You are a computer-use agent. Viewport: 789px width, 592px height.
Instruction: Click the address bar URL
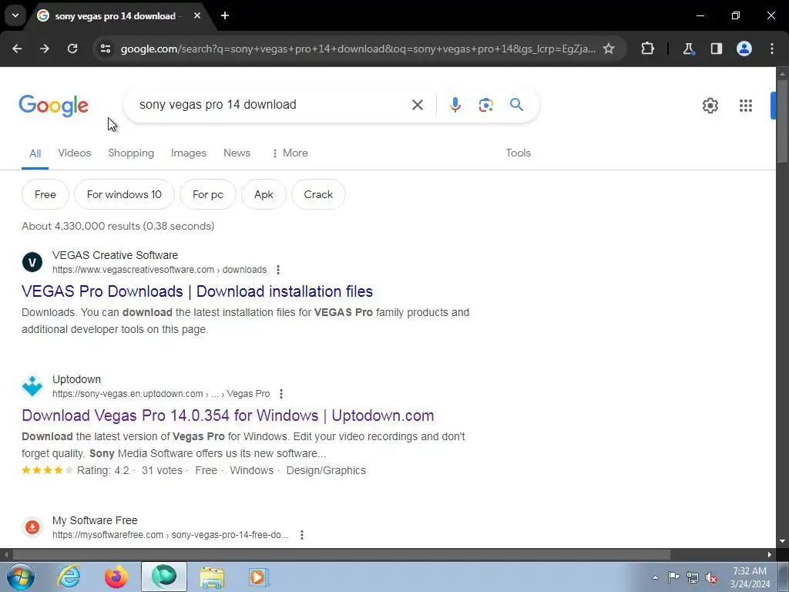pyautogui.click(x=358, y=49)
